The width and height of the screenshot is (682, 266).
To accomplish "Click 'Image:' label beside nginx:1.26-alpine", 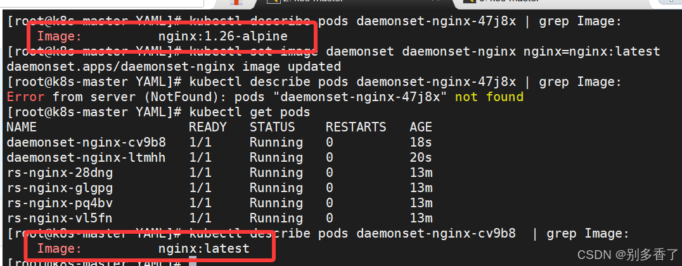I will tap(60, 36).
